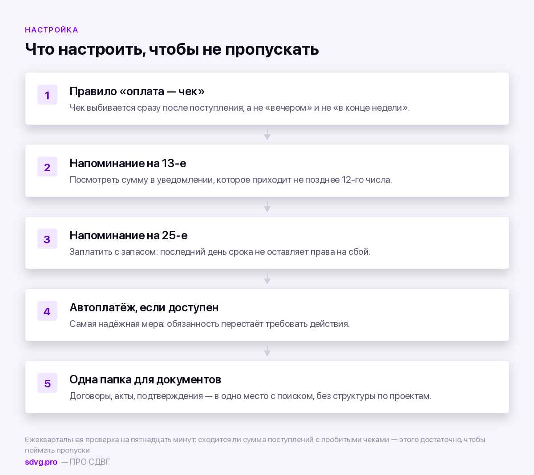
Task: Click the title "Напоминание на 13-е"
Action: [x=128, y=163]
